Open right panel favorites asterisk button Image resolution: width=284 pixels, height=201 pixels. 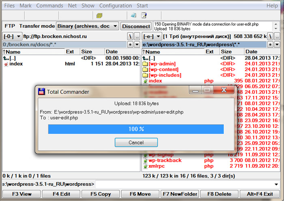(x=270, y=44)
